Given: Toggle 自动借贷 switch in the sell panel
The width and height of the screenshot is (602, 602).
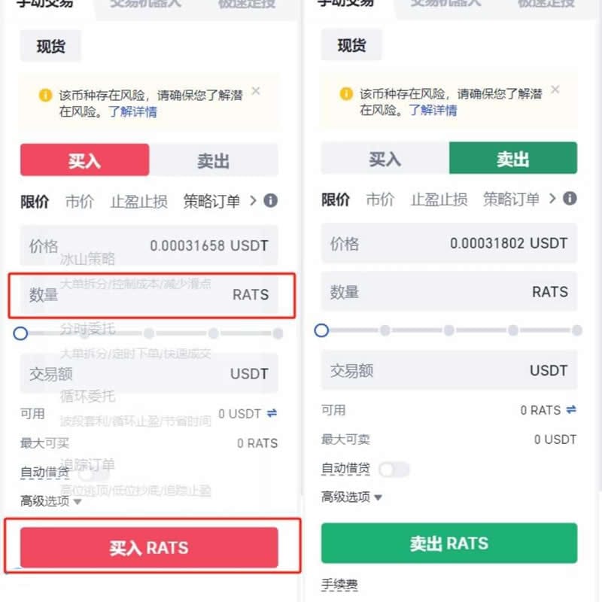Looking at the screenshot, I should pyautogui.click(x=394, y=469).
